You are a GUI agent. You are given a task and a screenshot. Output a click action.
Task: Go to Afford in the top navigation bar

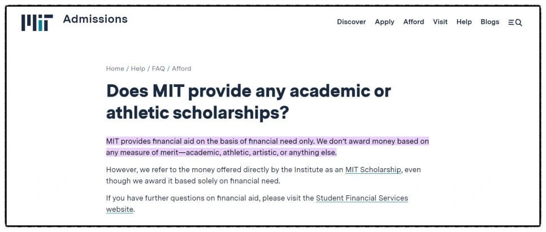click(x=413, y=22)
